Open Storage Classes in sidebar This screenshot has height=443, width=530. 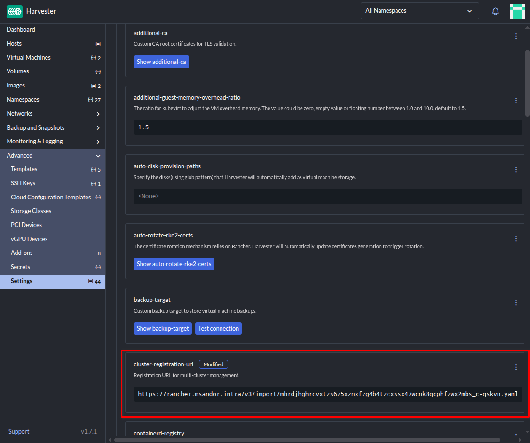coord(31,211)
